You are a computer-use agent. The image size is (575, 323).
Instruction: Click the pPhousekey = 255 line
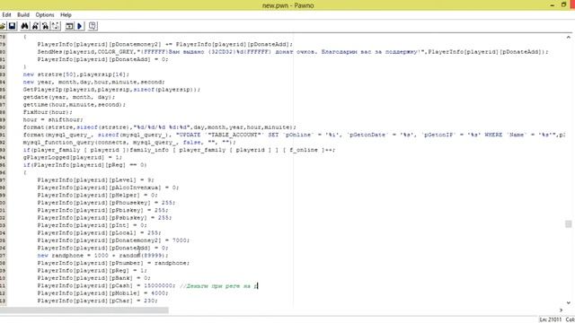(x=106, y=203)
